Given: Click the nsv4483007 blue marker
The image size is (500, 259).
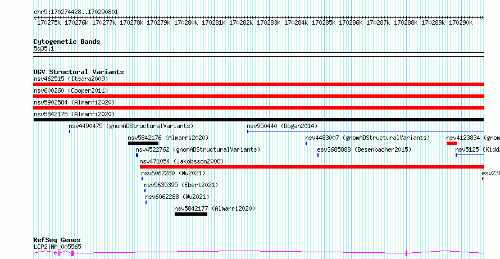Looking at the screenshot, I should (x=306, y=143).
